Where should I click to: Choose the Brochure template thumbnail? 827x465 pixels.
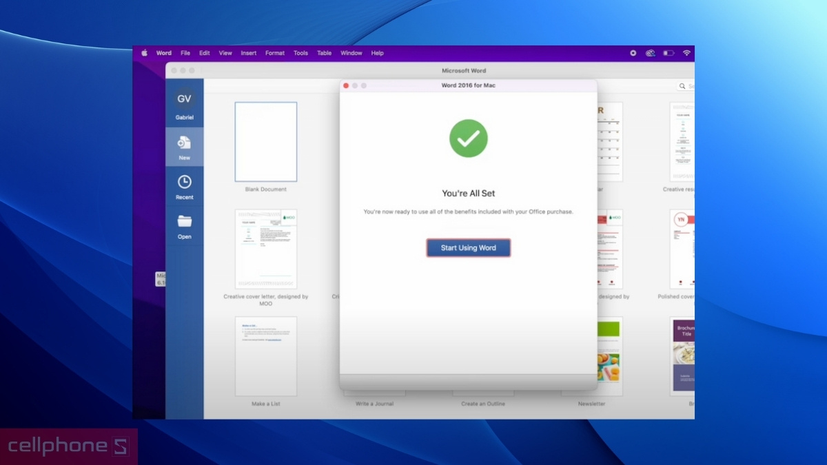pos(682,356)
